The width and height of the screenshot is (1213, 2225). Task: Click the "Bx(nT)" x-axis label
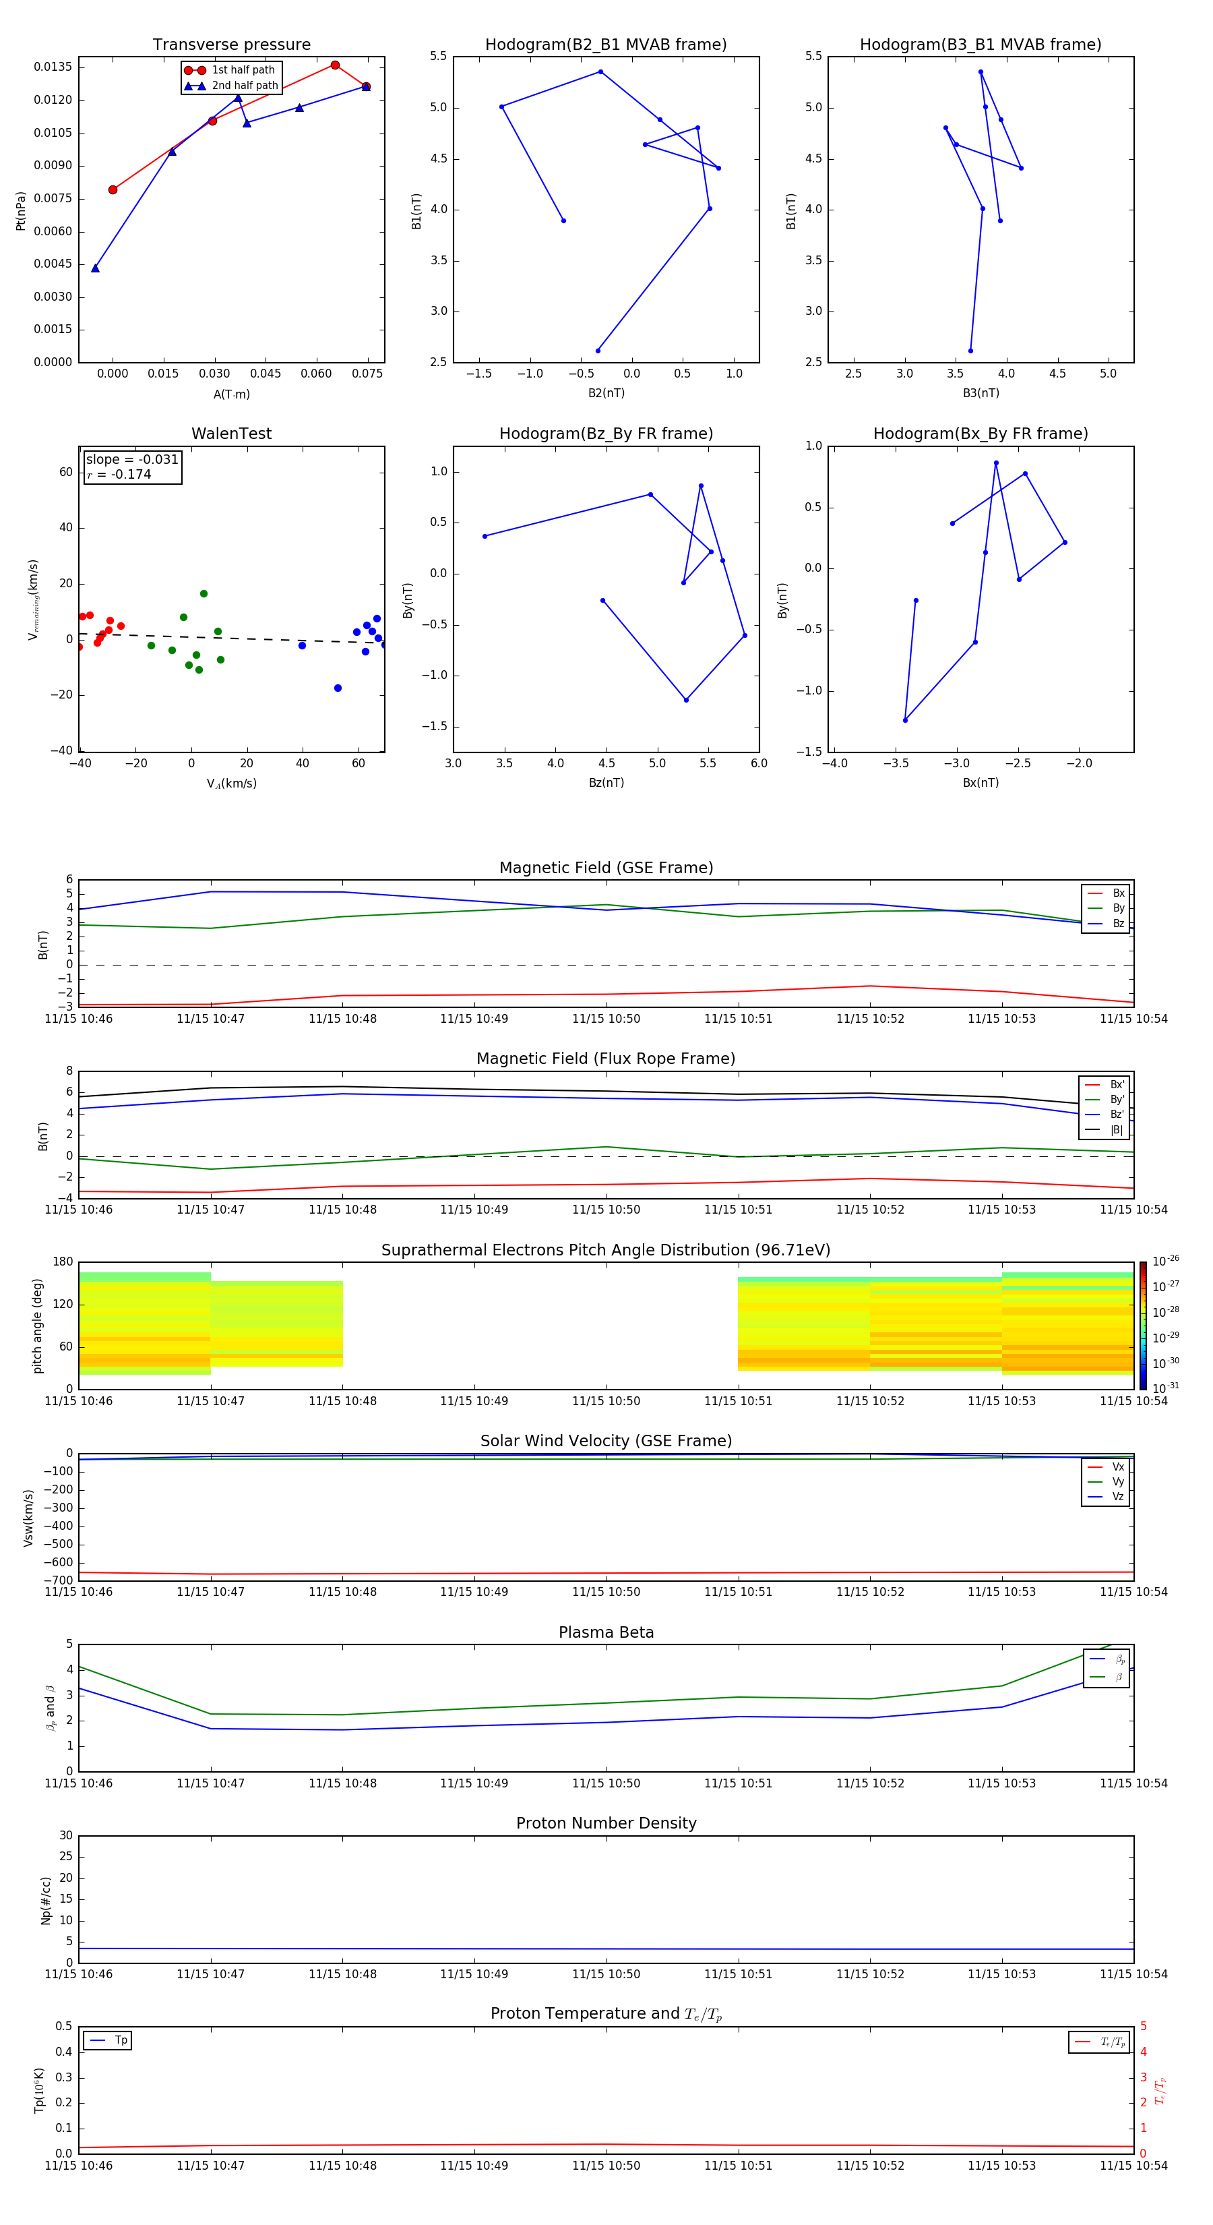click(x=981, y=783)
